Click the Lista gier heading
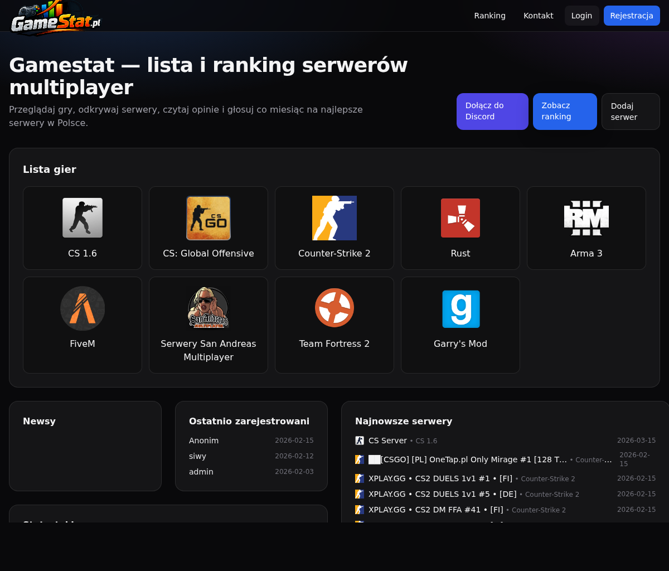669x571 pixels. pyautogui.click(x=50, y=169)
